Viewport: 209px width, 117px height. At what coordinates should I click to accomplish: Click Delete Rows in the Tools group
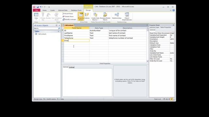click(x=68, y=17)
